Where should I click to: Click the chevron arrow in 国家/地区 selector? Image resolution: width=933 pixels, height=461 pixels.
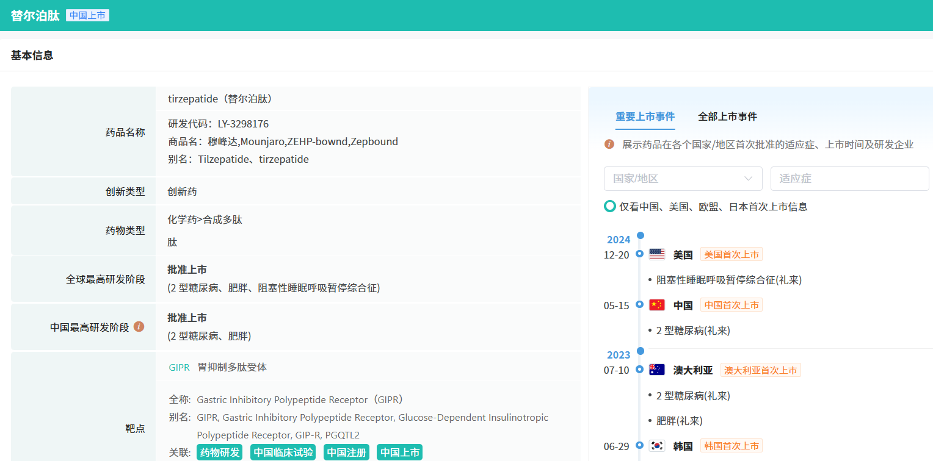[749, 179]
